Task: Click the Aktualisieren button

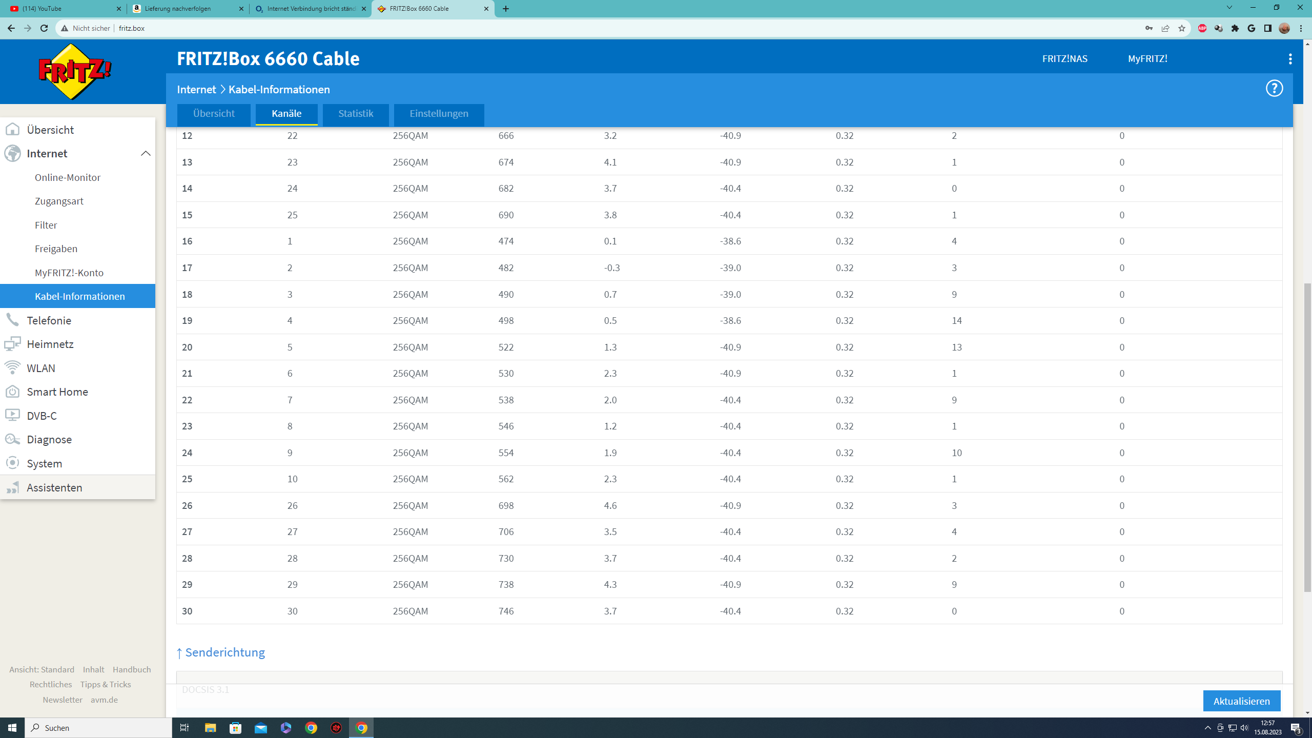Action: 1242,701
